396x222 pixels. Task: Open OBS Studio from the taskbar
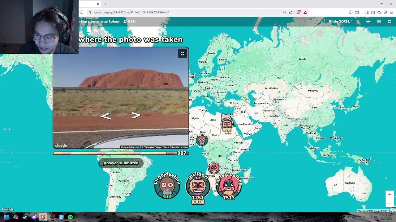[x=52, y=217]
